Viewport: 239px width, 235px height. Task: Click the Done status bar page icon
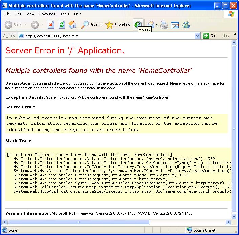5,230
